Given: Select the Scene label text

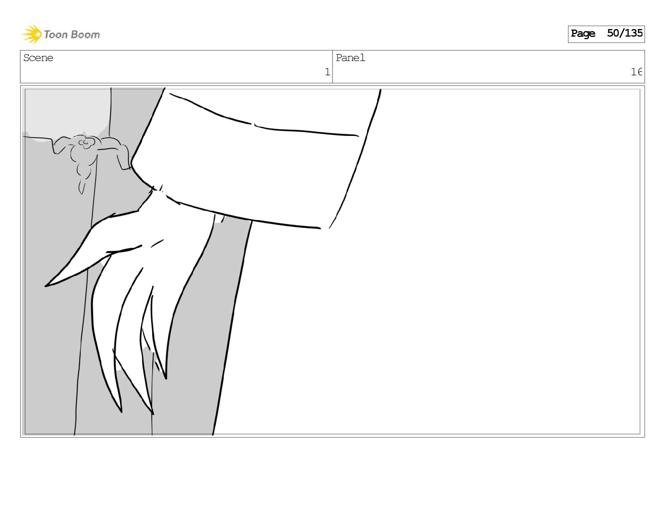Looking at the screenshot, I should (38, 58).
